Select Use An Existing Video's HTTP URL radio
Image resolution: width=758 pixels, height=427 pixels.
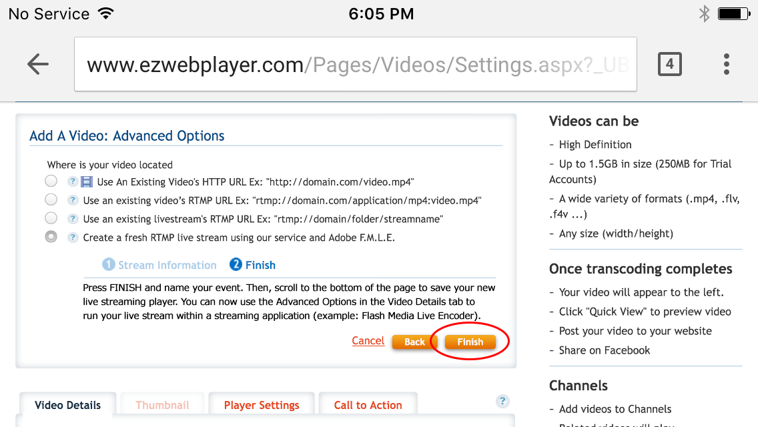(x=51, y=181)
